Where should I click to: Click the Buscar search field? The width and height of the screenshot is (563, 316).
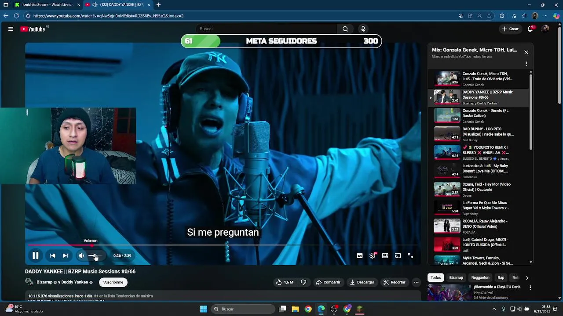point(266,29)
